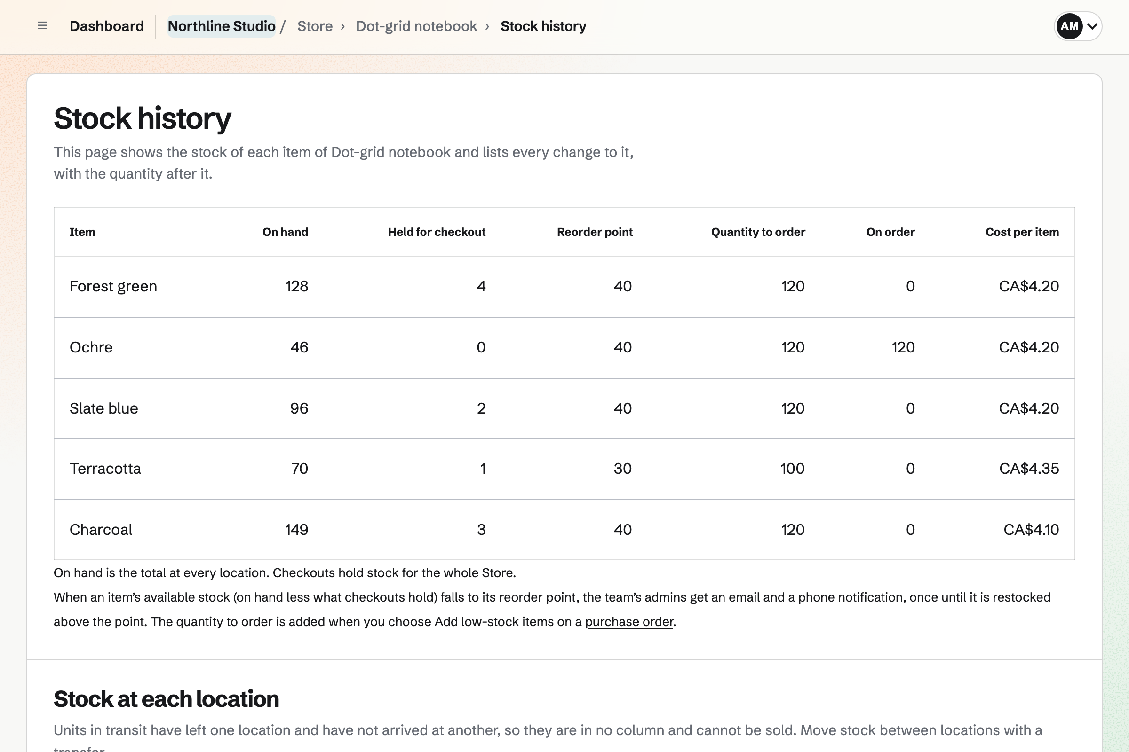Select the Slate blue item name
This screenshot has width=1129, height=752.
tap(103, 408)
